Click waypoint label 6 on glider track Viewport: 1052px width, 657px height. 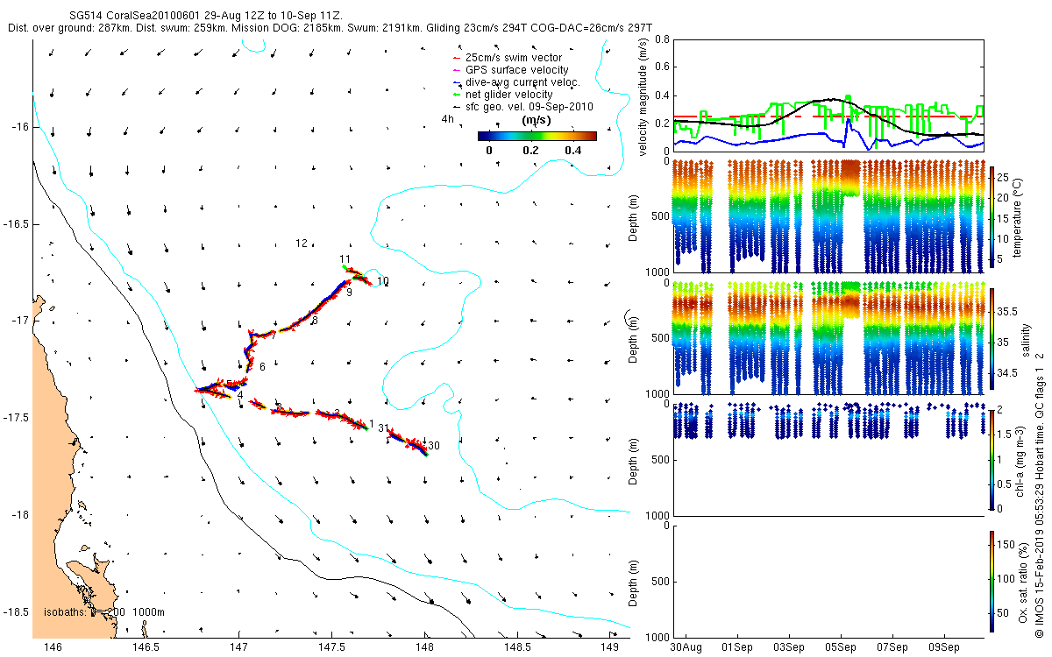[x=262, y=366]
